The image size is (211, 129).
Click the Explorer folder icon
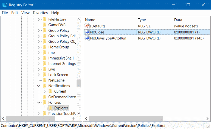50,108
